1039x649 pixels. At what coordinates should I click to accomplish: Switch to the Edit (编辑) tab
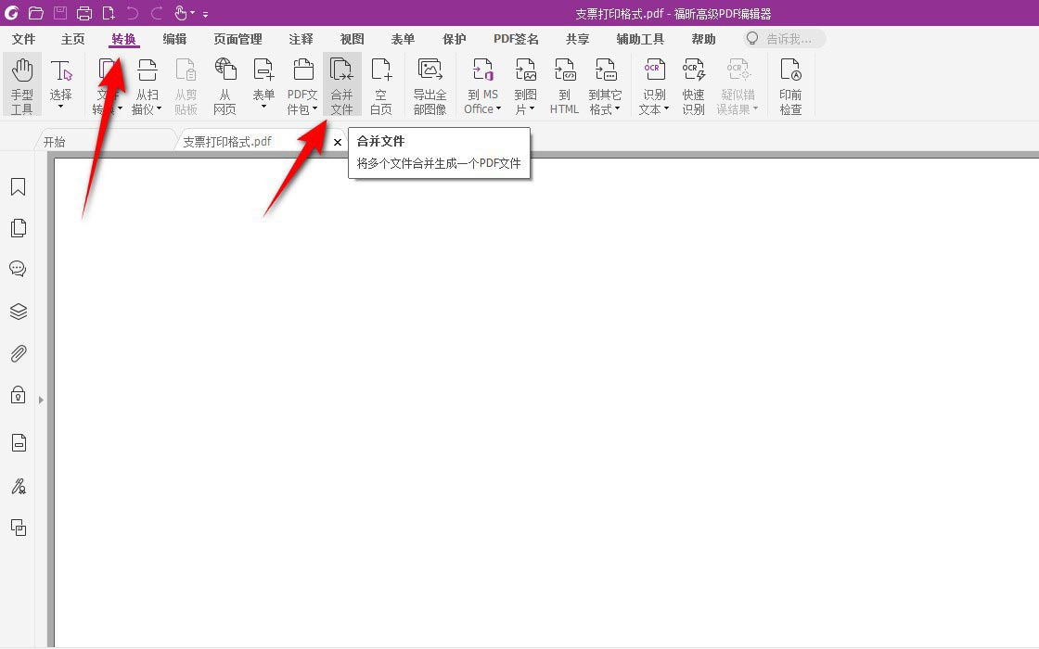(175, 39)
